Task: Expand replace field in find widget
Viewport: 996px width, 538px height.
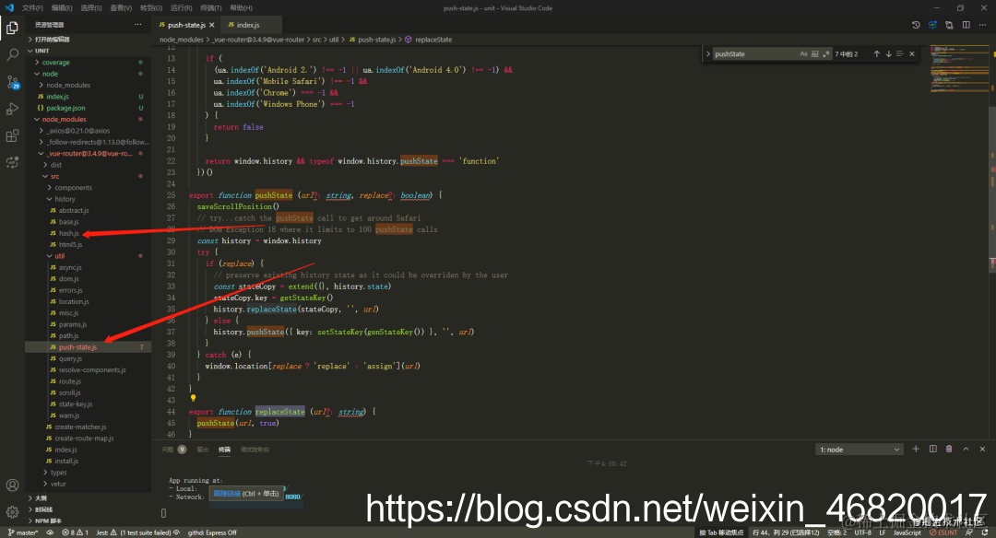Action: click(x=708, y=54)
